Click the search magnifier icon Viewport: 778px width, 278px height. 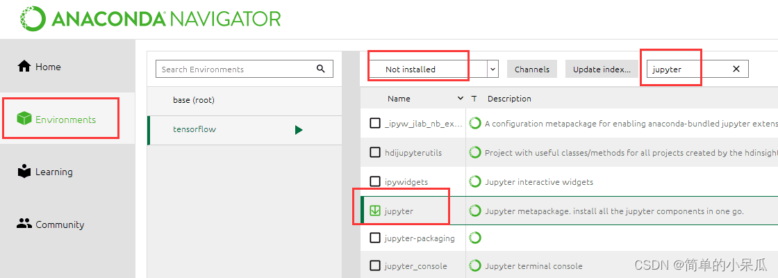(x=320, y=69)
